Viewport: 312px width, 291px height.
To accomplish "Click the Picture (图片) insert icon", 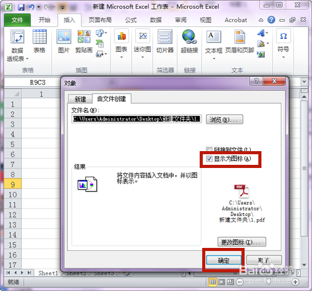I will [64, 37].
